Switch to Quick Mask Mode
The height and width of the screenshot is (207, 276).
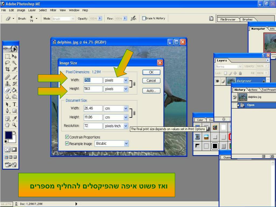(x=14, y=150)
